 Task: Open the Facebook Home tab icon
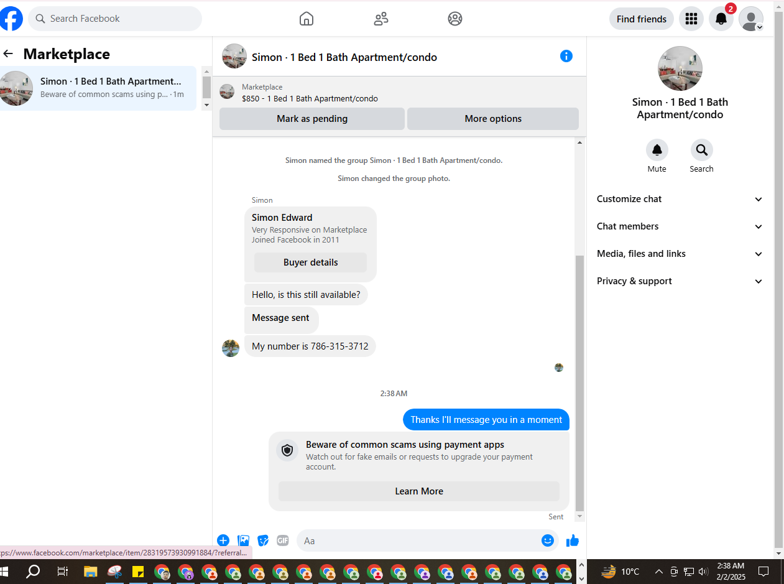pyautogui.click(x=307, y=19)
